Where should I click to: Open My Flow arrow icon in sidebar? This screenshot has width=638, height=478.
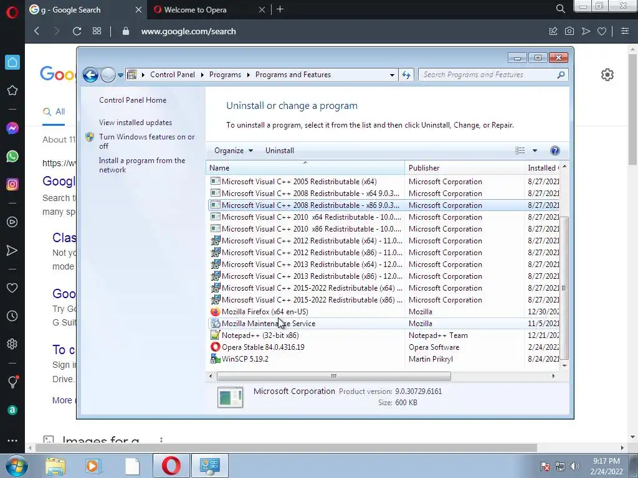click(x=12, y=250)
